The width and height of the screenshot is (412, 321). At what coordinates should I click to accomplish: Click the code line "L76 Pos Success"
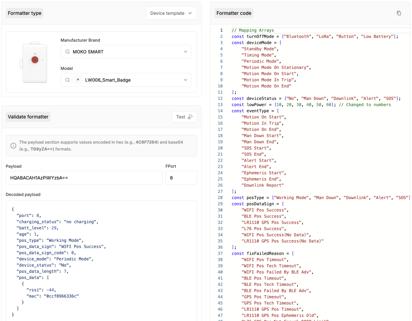[x=264, y=228]
